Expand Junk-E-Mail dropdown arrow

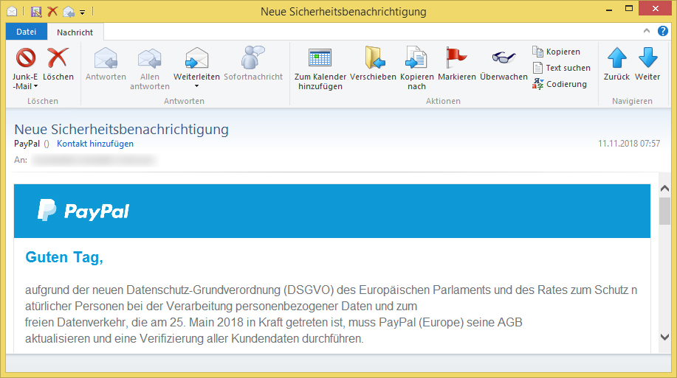pyautogui.click(x=36, y=86)
